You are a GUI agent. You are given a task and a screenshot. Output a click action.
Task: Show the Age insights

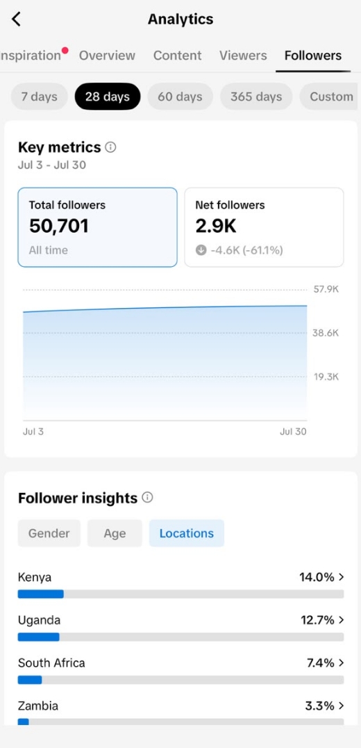tap(115, 533)
